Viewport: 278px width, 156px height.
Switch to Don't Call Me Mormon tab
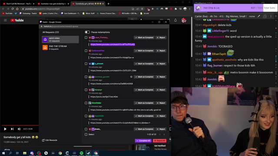pyautogui.click(x=19, y=4)
